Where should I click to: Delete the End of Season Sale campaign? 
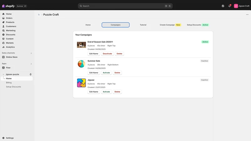pos(120,54)
